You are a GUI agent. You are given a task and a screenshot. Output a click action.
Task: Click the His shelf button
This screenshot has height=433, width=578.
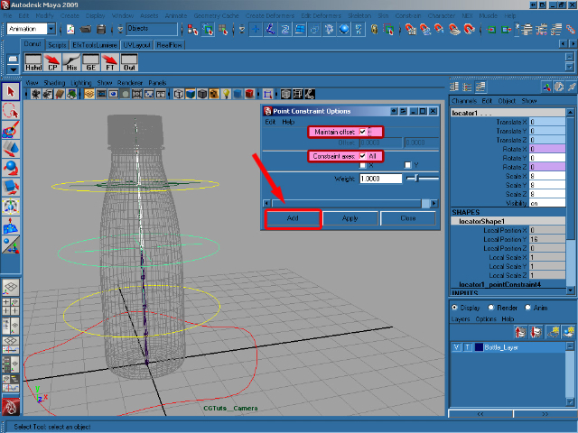coord(72,62)
